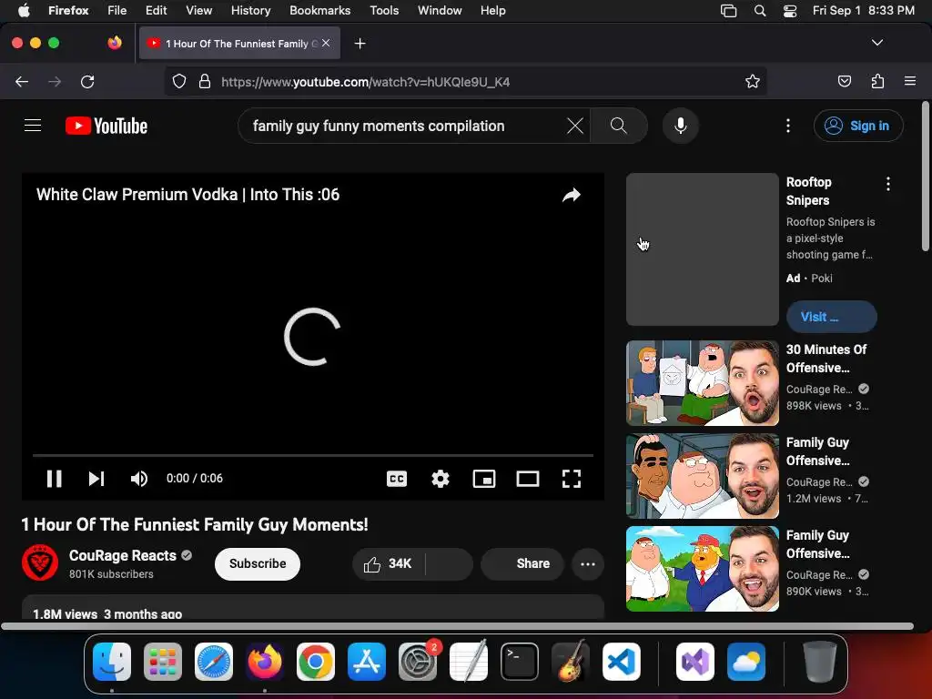Open the Firefox extensions panel

pos(877,81)
